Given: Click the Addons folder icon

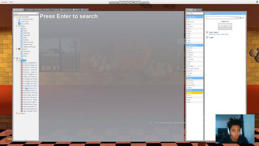Looking at the screenshot, I should (x=19, y=60).
